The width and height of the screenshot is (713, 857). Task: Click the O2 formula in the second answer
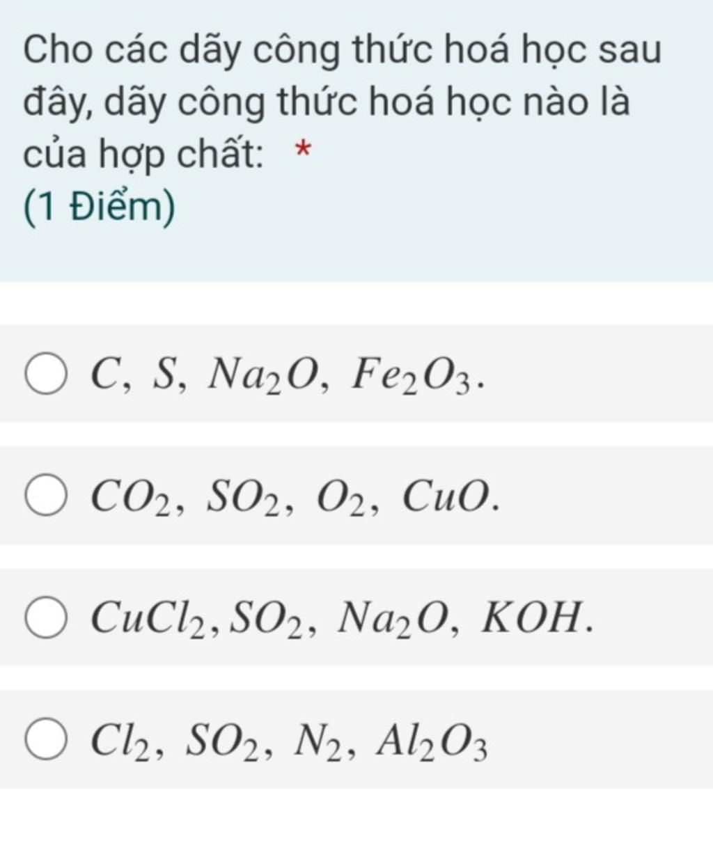[342, 498]
